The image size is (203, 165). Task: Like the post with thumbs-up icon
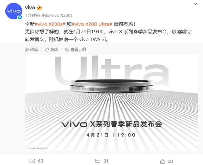[163, 161]
